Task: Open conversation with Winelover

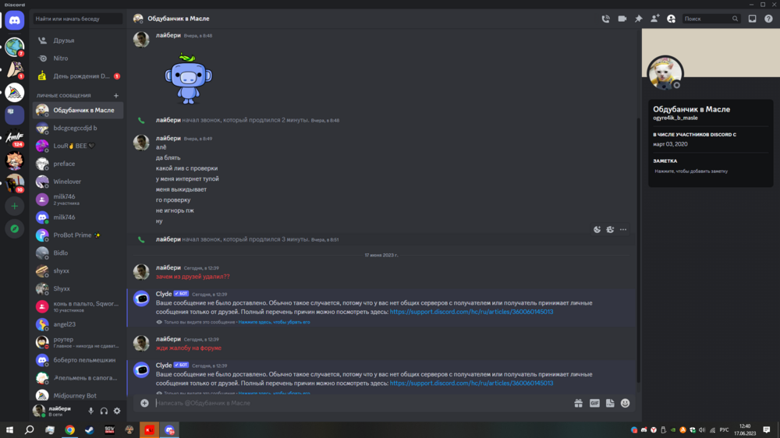Action: [77, 182]
